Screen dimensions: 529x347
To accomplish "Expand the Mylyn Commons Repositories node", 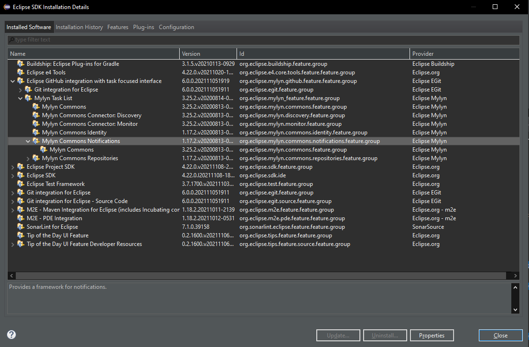I will tap(28, 159).
